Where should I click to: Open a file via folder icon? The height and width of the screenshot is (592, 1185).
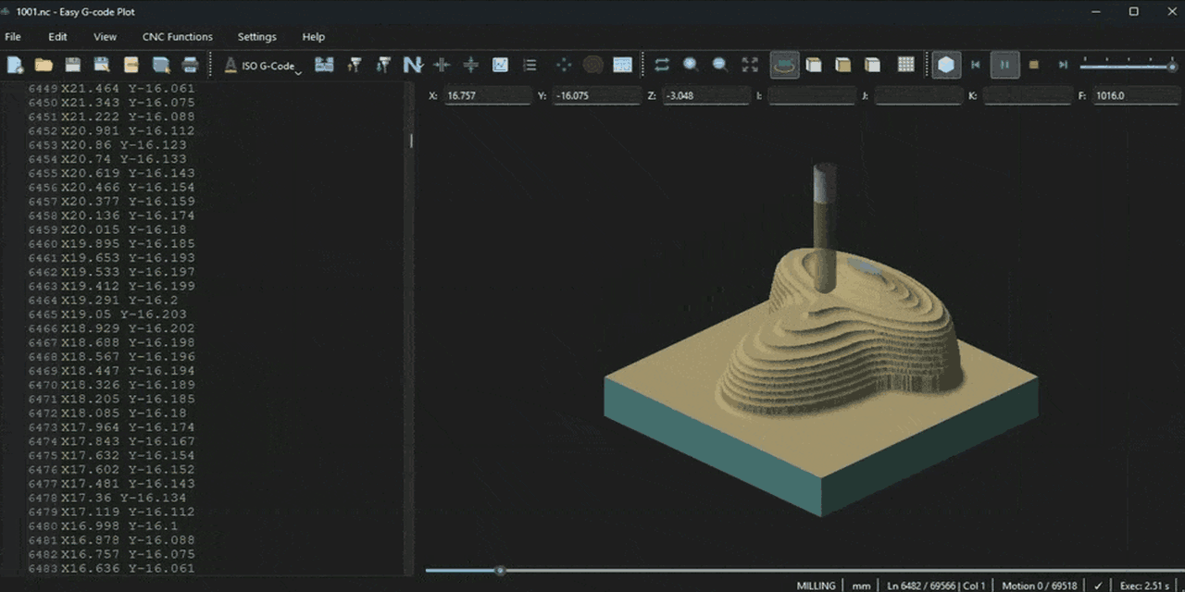44,65
